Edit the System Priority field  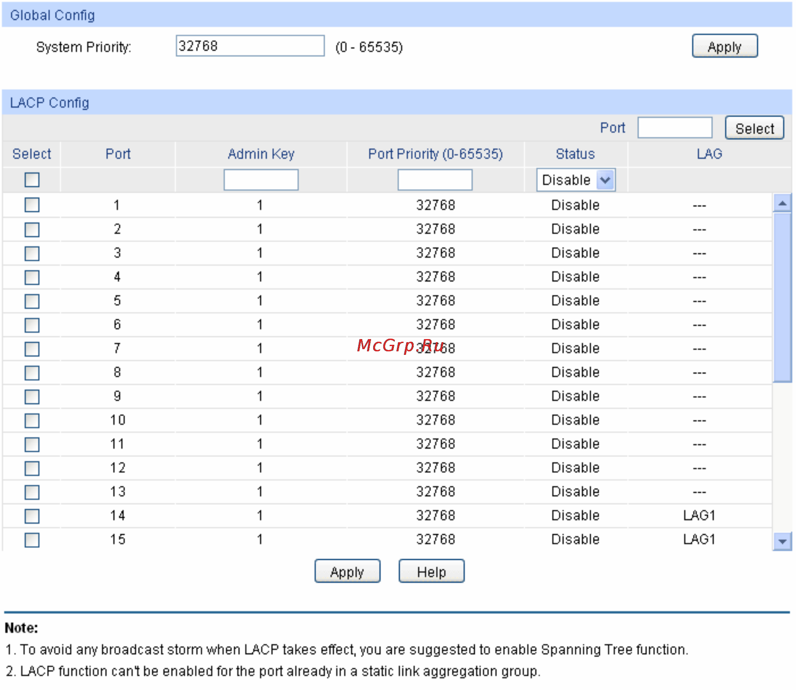coord(250,46)
